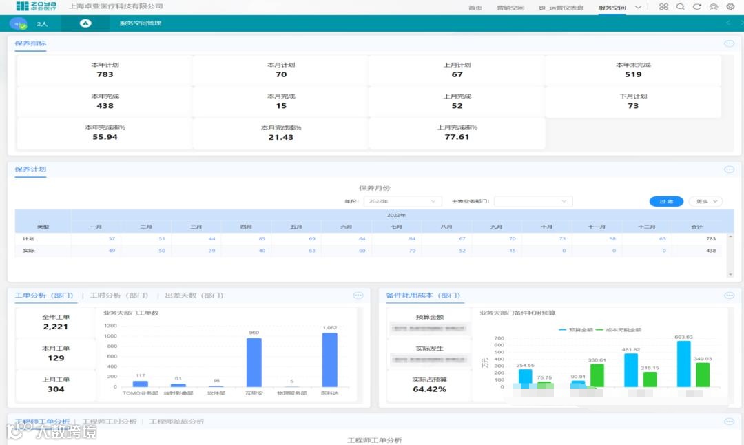Open the 首页 link in the top navigation

point(475,8)
